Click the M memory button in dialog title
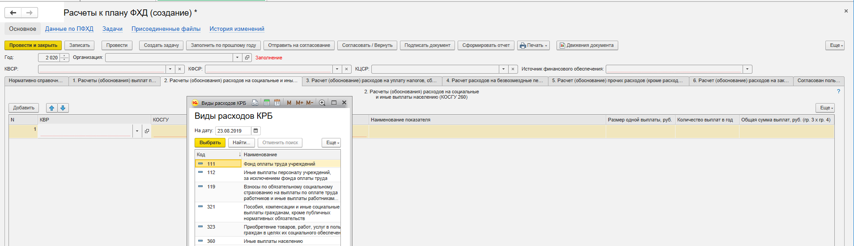The height and width of the screenshot is (246, 854). coord(289,103)
